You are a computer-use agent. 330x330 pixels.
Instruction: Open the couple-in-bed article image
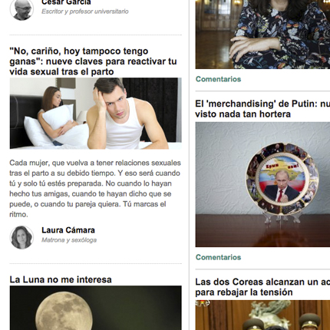coord(96,114)
